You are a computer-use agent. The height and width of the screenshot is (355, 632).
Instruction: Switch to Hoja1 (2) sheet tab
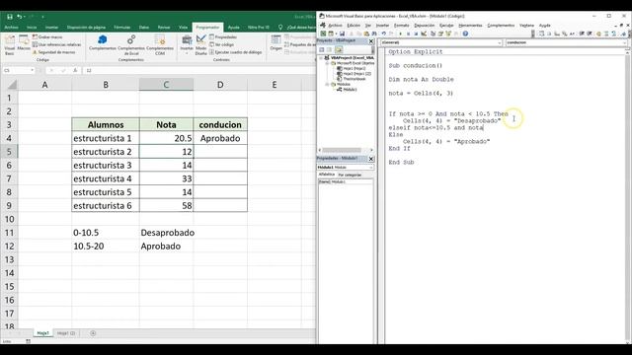pyautogui.click(x=66, y=333)
